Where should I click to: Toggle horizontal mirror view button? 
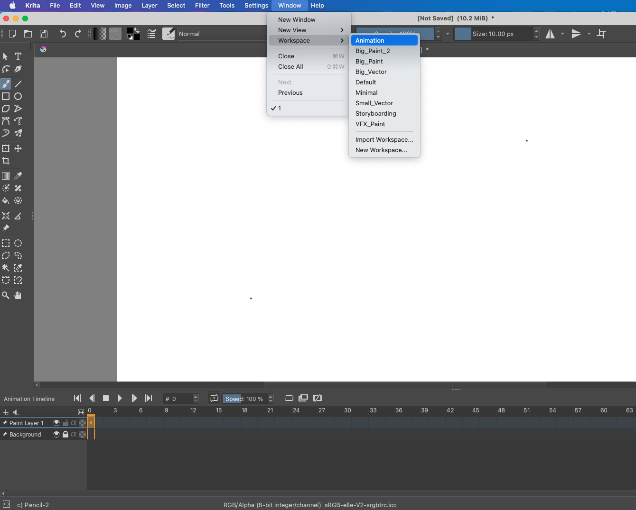550,34
